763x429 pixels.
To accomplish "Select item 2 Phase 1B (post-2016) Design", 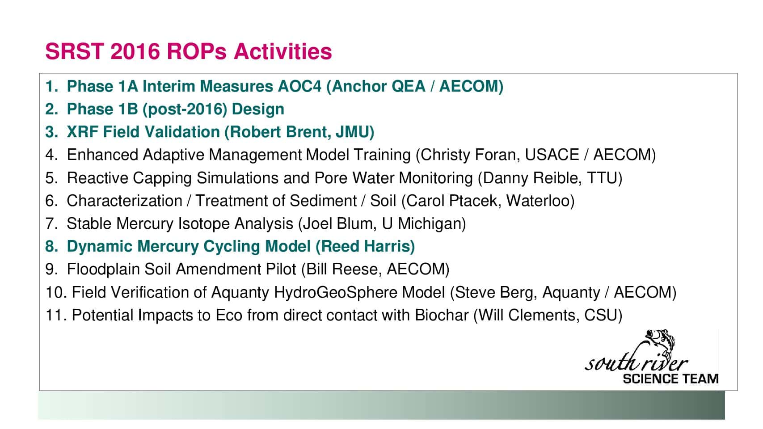I will pos(165,109).
